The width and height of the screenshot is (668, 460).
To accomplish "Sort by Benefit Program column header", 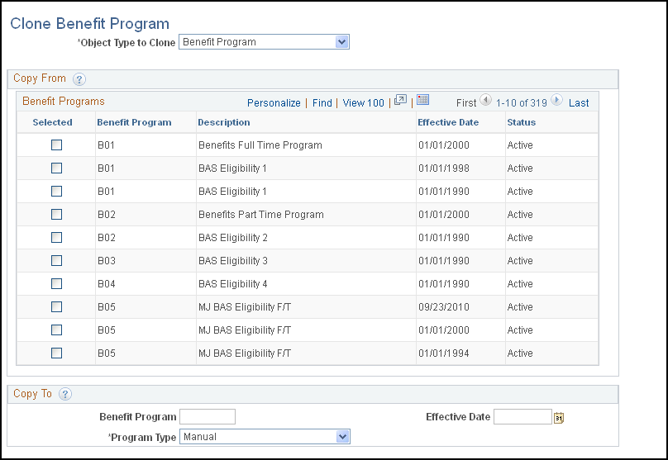I will (134, 122).
